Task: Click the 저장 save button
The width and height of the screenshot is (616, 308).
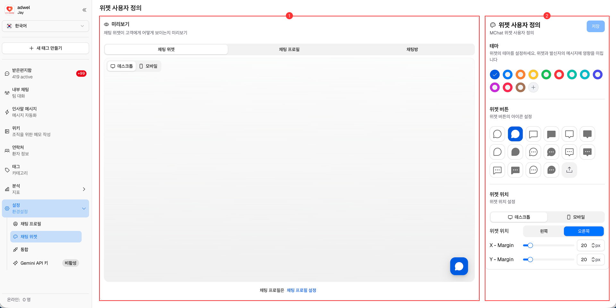Action: (x=595, y=26)
